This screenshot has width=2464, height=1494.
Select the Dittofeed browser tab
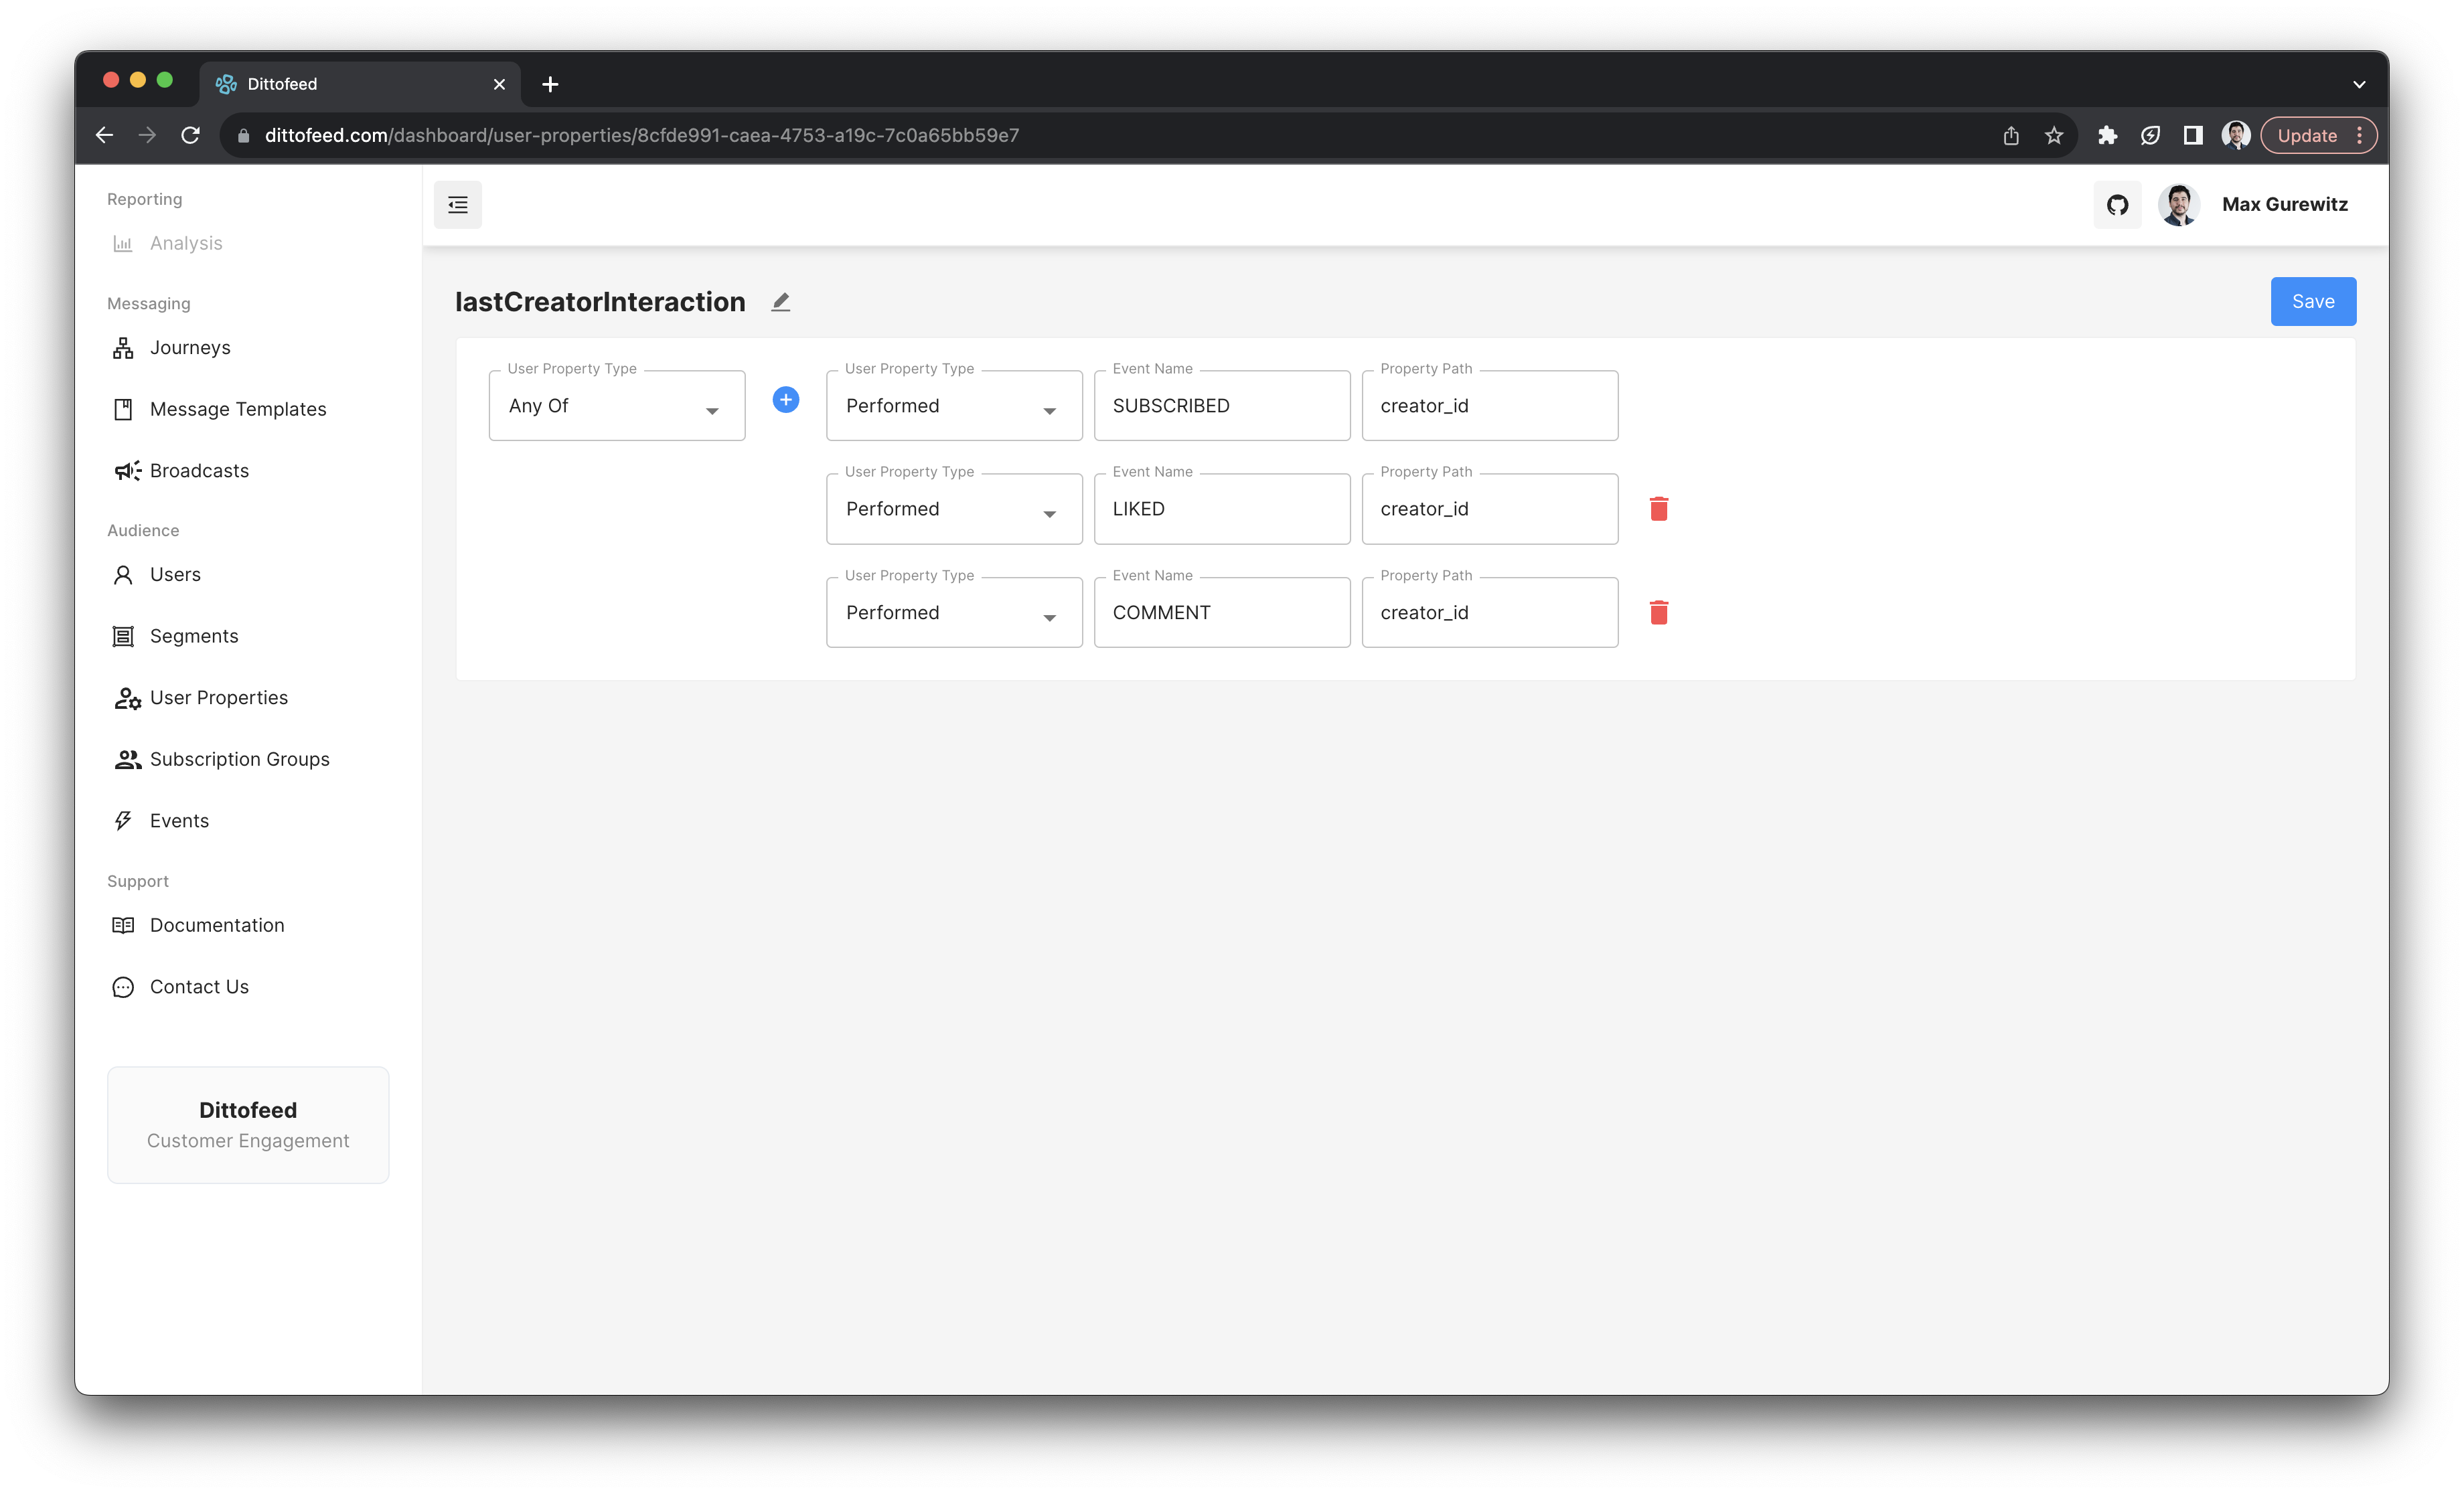(360, 84)
